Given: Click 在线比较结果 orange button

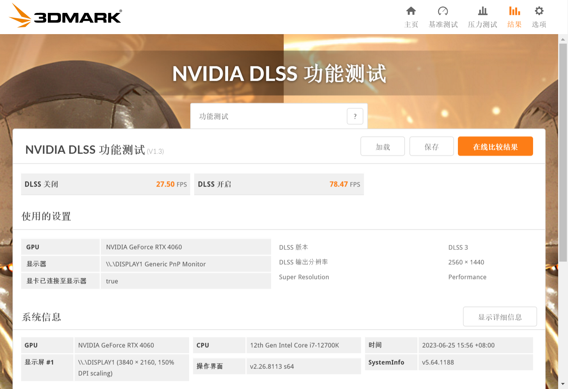Looking at the screenshot, I should tap(495, 146).
